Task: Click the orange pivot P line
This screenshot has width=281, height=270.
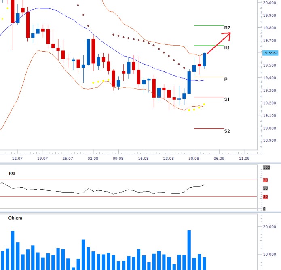Action: 209,77
